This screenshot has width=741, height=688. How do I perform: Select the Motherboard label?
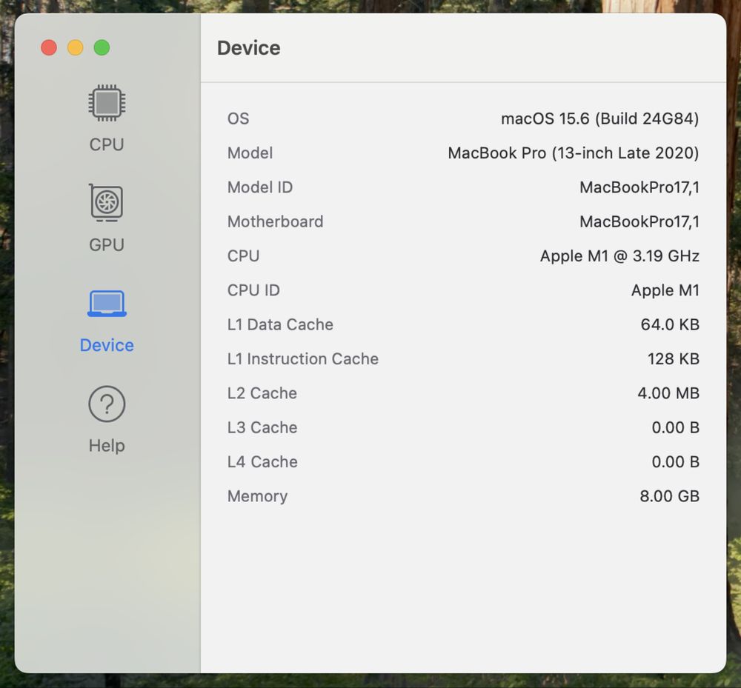coord(276,221)
